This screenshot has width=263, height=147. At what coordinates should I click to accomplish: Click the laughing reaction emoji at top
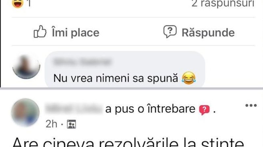pyautogui.click(x=18, y=3)
